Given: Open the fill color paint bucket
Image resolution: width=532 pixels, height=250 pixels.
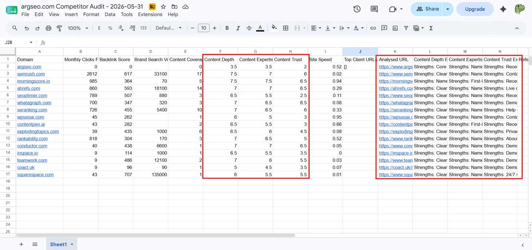Looking at the screenshot, I should point(274,28).
